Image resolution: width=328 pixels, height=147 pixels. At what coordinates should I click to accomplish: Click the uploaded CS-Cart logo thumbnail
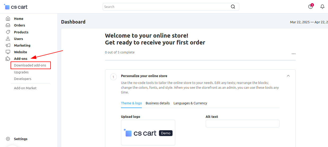148,133
